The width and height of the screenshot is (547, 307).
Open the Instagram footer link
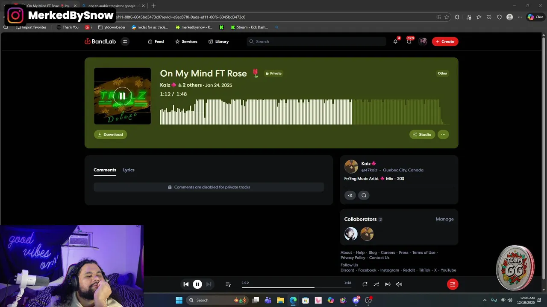(390, 270)
